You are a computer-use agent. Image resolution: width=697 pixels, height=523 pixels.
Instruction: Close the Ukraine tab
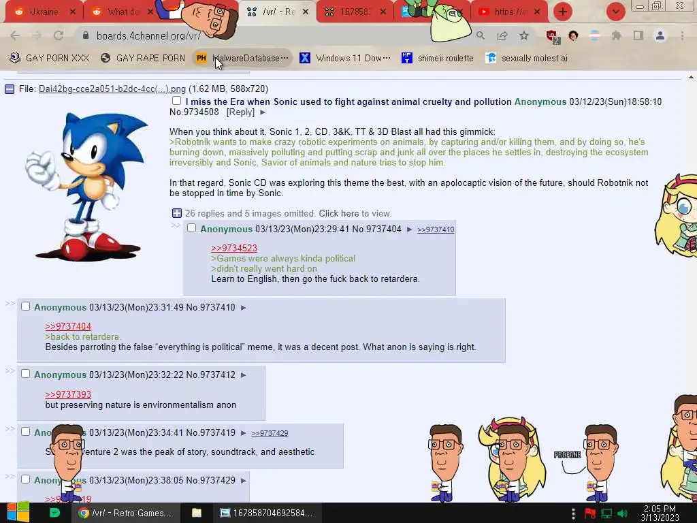pyautogui.click(x=72, y=12)
